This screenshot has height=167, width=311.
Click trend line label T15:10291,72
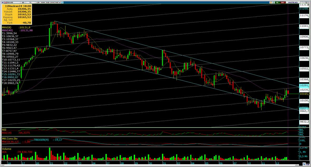(x=11, y=74)
